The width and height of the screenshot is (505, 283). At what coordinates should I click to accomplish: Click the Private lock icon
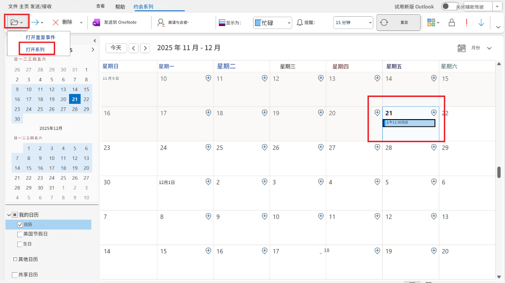click(x=452, y=22)
